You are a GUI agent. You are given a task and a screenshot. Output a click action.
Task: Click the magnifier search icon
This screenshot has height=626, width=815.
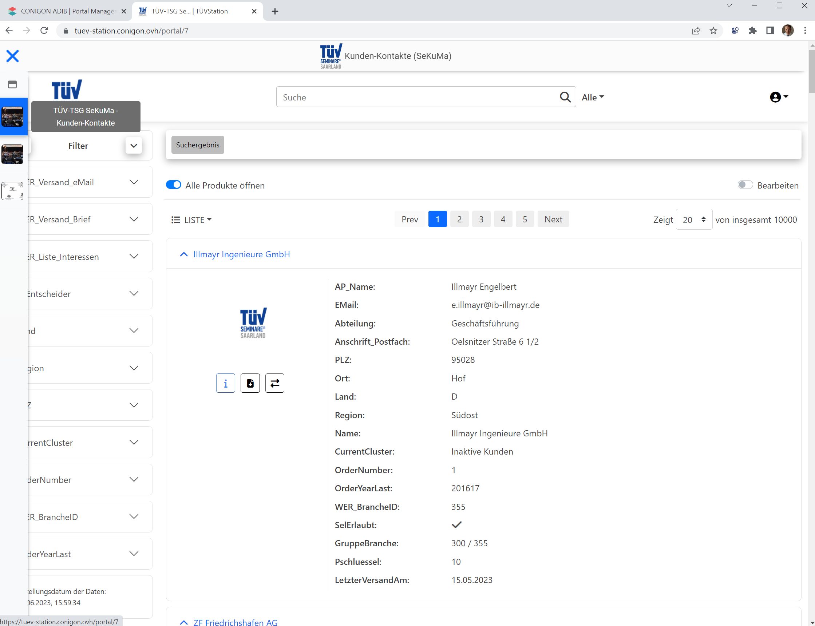point(565,97)
